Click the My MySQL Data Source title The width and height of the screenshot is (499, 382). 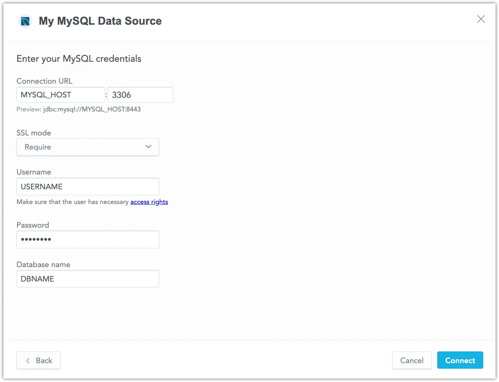click(x=100, y=21)
